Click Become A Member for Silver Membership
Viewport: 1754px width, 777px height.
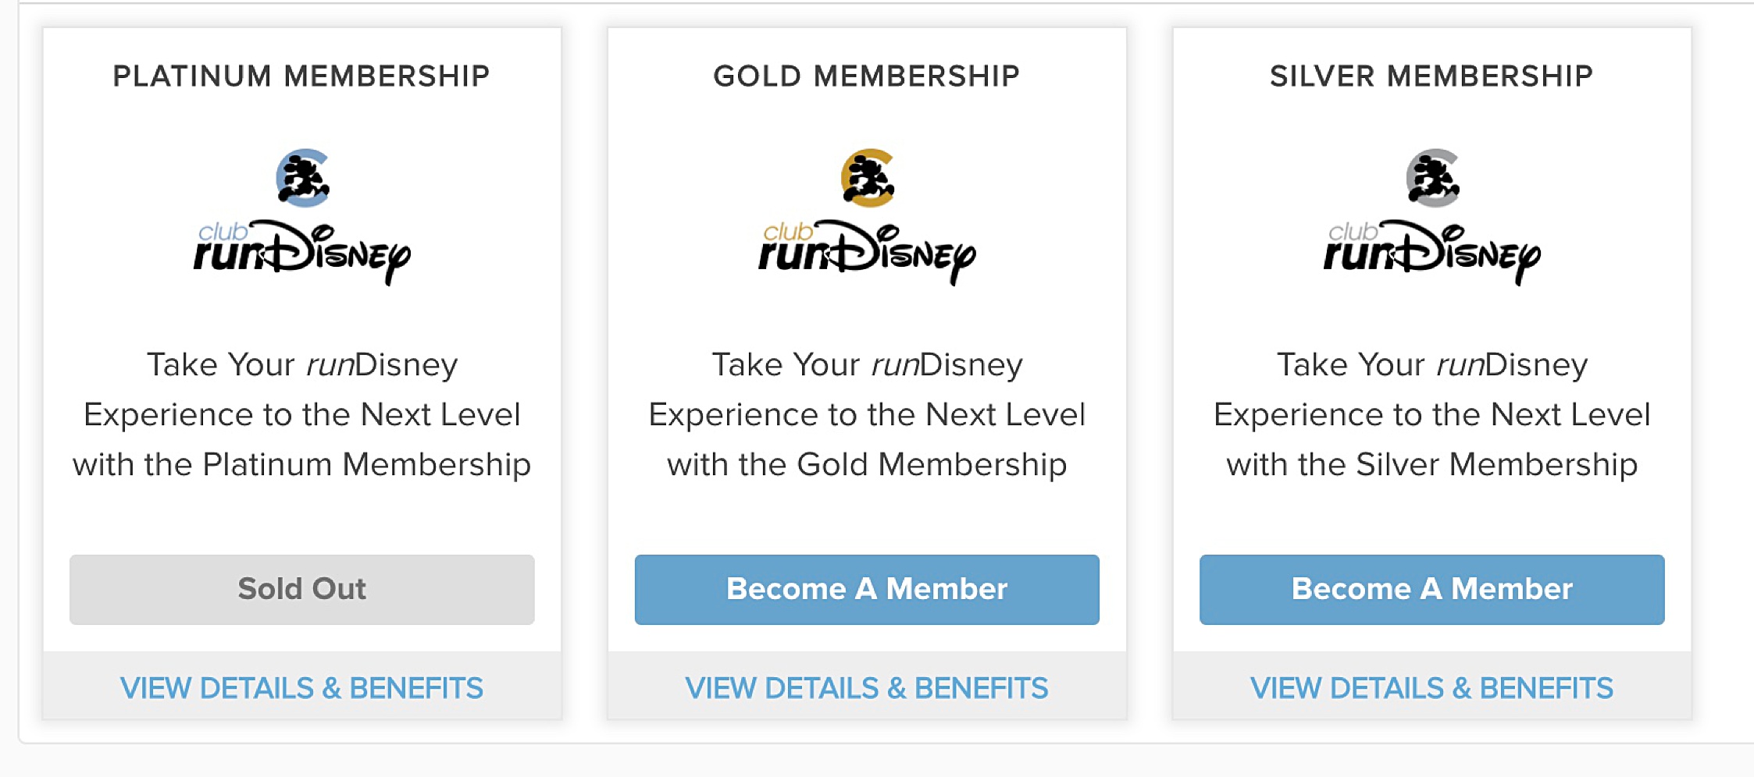[1431, 590]
